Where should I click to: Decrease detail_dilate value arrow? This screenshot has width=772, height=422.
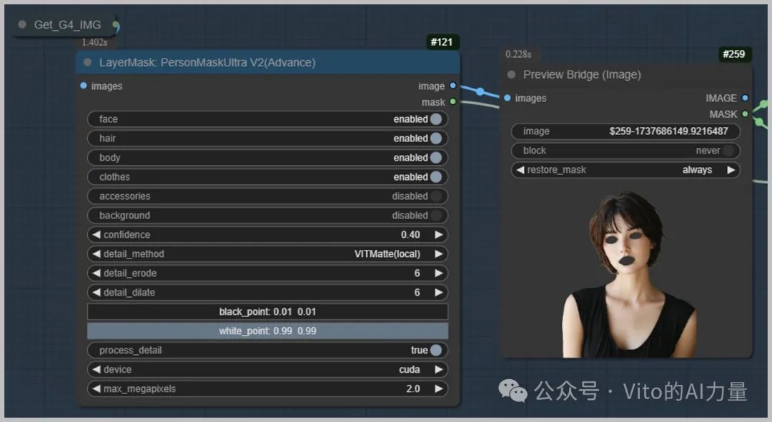[96, 292]
